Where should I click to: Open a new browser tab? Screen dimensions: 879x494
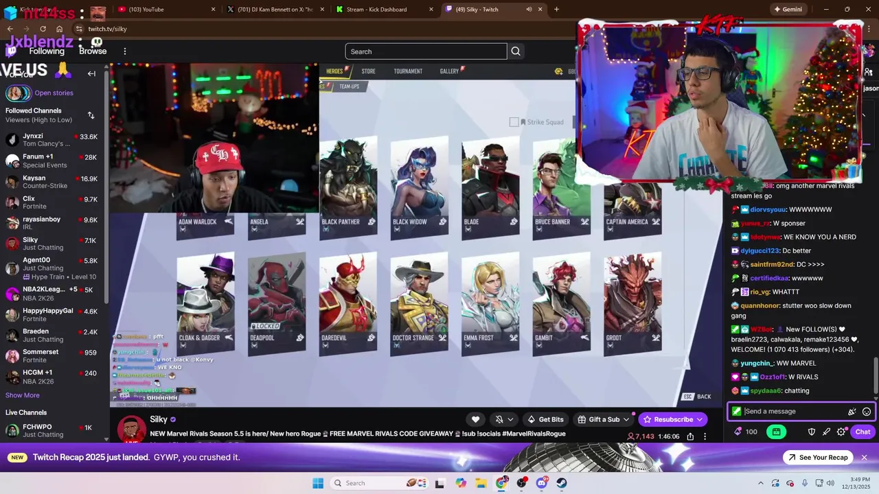tap(556, 10)
